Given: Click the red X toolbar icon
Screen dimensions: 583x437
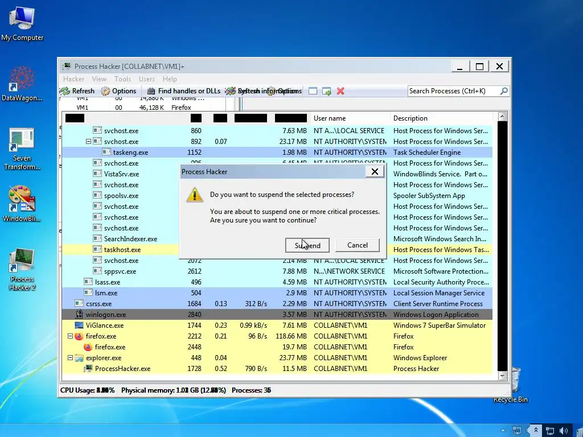Looking at the screenshot, I should (x=340, y=91).
